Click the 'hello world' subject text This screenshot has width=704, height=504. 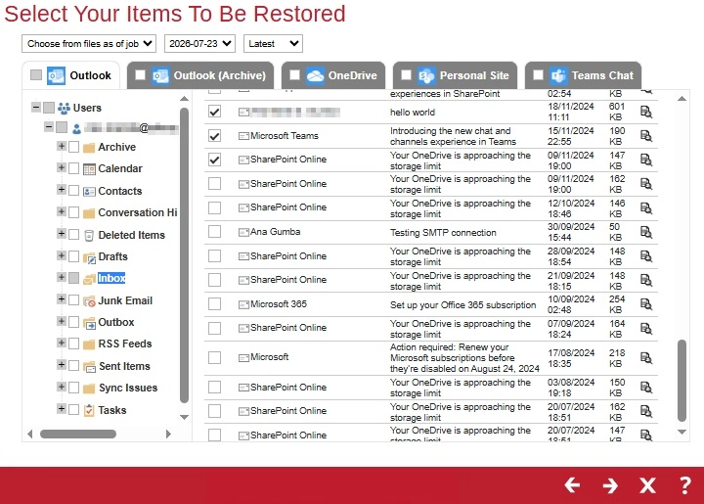pyautogui.click(x=413, y=113)
